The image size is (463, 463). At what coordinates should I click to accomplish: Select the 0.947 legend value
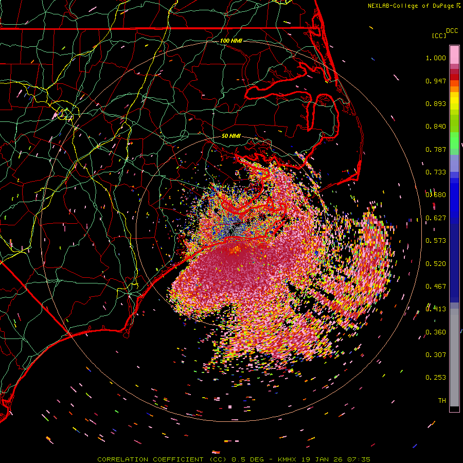point(436,81)
